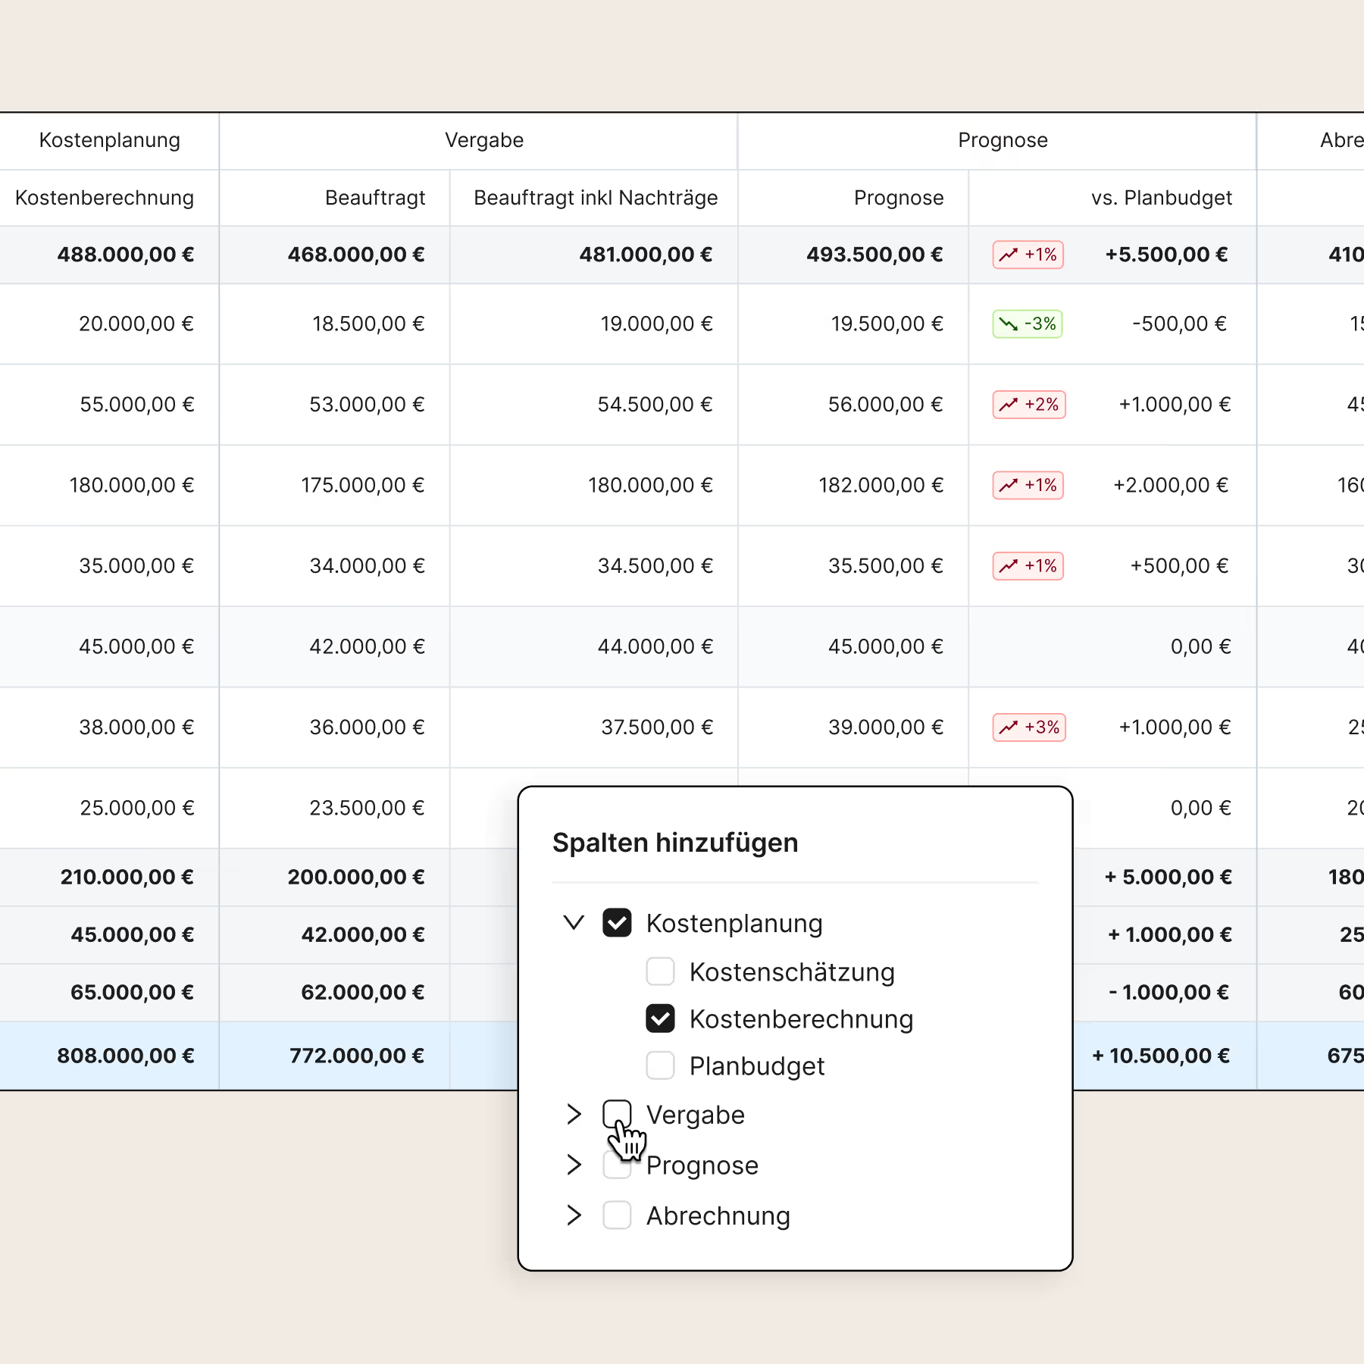Click the Beauftragt column header
The image size is (1364, 1364).
click(374, 198)
